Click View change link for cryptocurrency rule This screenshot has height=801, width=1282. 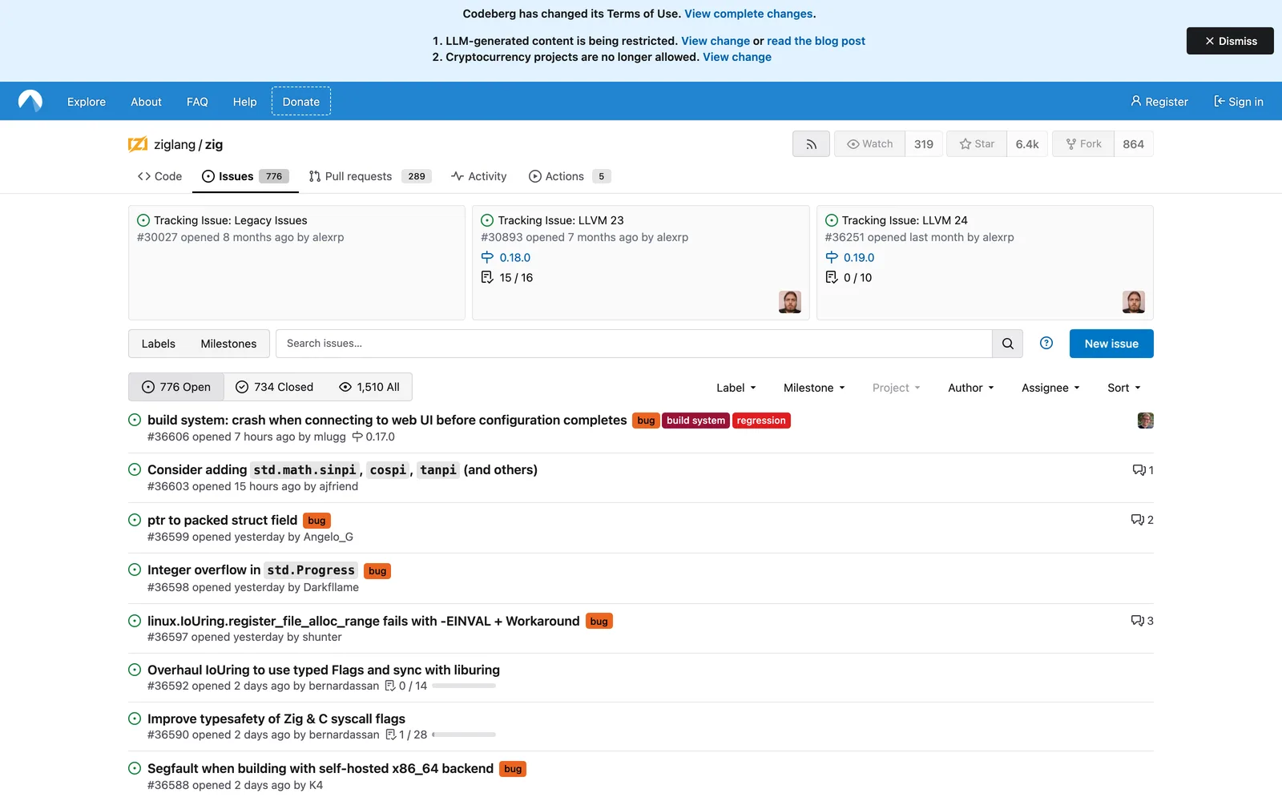(x=737, y=57)
